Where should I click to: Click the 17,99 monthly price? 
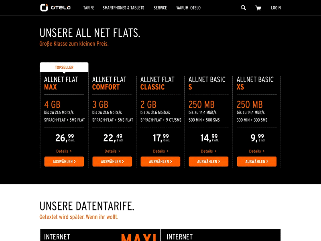pyautogui.click(x=161, y=138)
